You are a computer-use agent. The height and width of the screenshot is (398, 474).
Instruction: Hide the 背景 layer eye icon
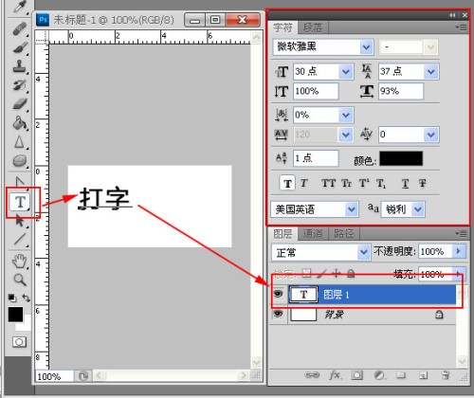278,314
